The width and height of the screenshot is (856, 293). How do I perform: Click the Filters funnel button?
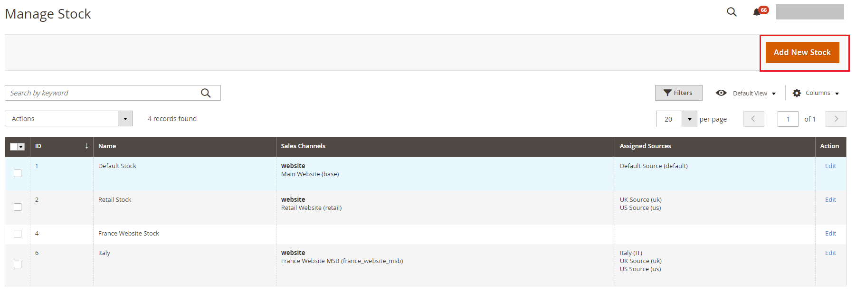point(678,93)
